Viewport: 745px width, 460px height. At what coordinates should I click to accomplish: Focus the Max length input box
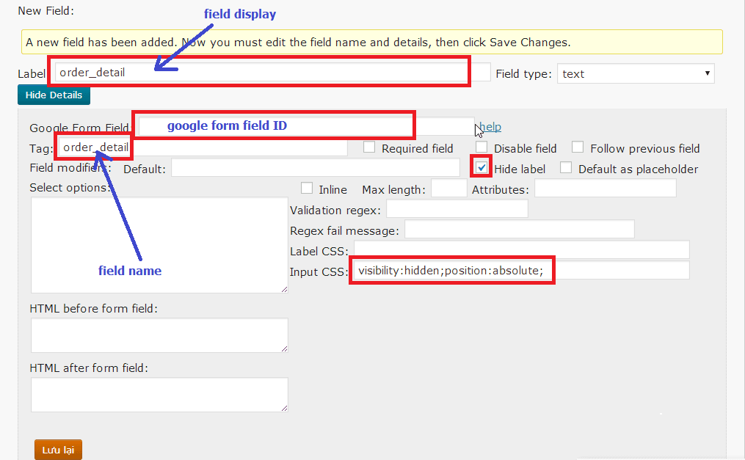[x=448, y=189]
